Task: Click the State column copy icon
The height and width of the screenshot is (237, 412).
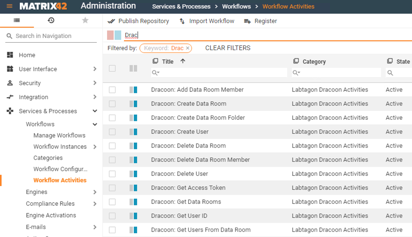Action: [x=390, y=61]
